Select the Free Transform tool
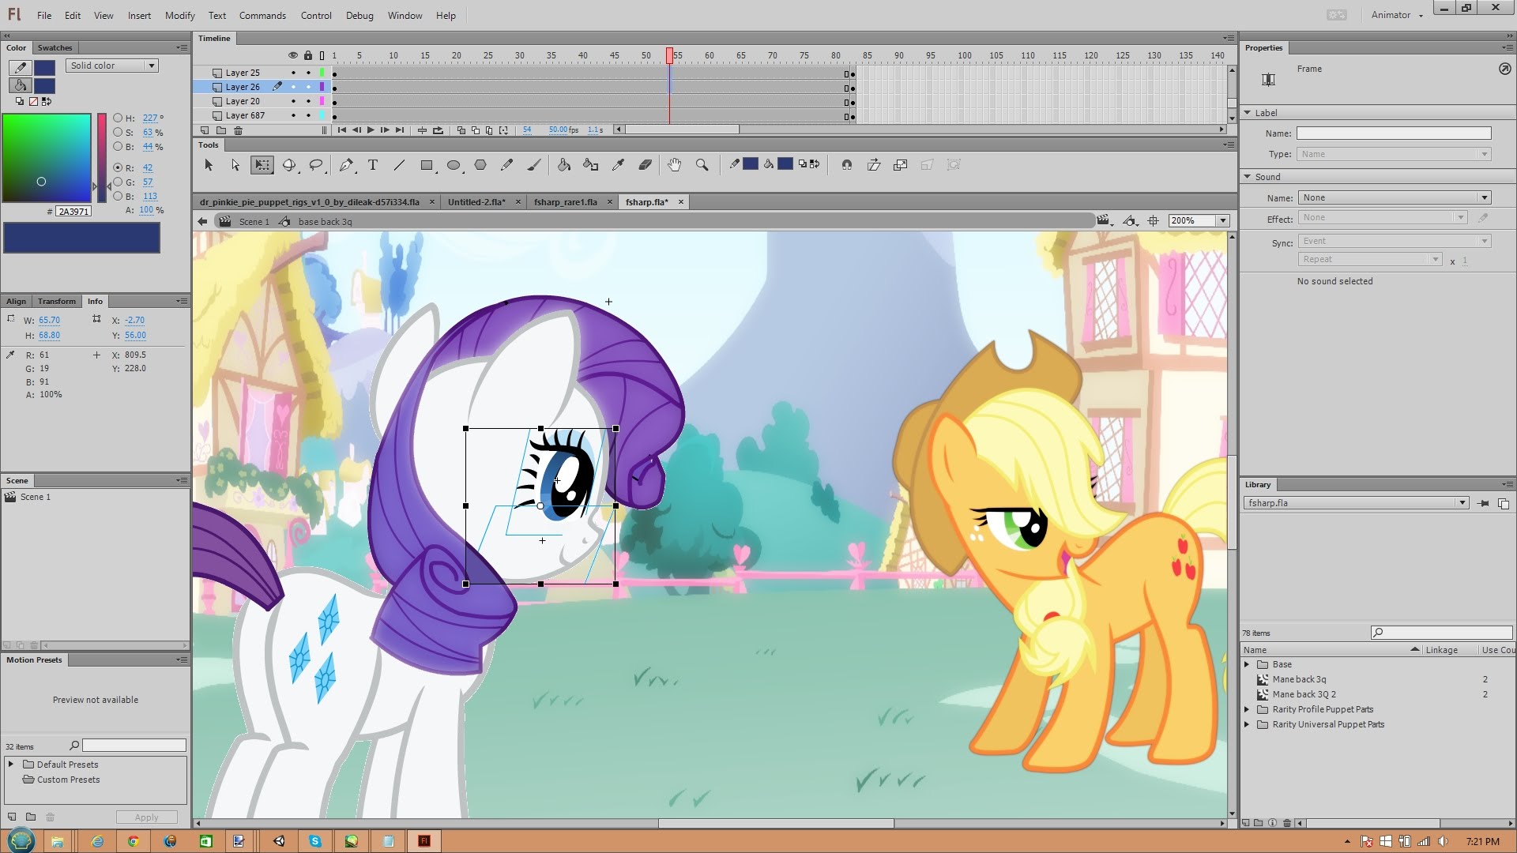This screenshot has width=1517, height=853. tap(262, 165)
